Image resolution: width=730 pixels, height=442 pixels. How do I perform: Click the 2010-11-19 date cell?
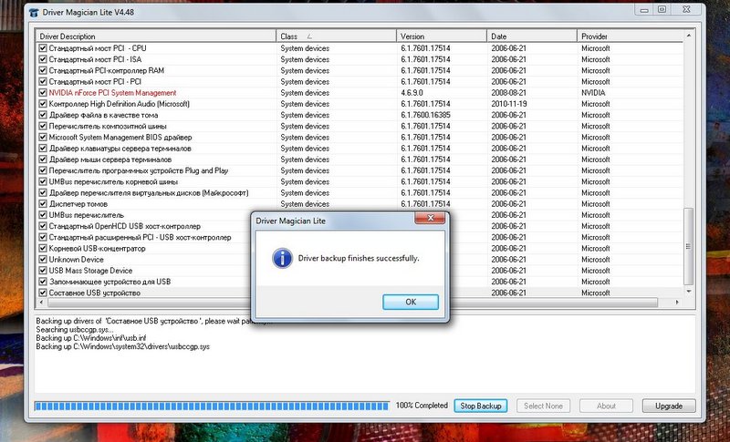point(509,104)
